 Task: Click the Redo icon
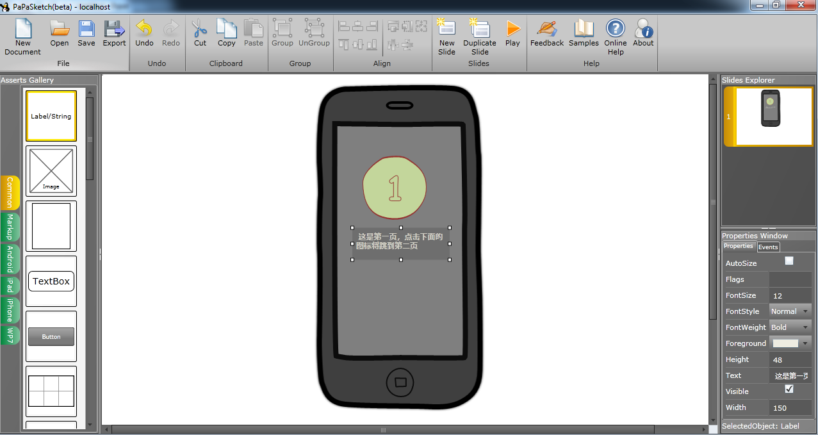pos(171,33)
